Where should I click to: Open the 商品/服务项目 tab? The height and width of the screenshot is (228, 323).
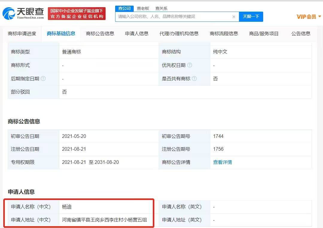coord(263,34)
